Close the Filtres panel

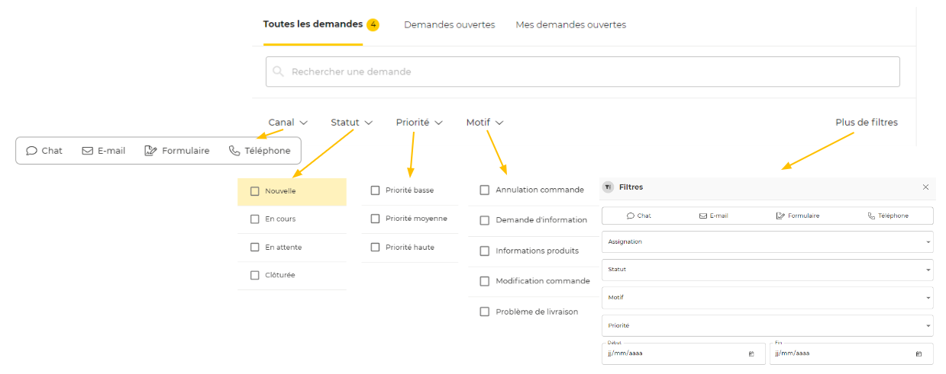coord(925,187)
